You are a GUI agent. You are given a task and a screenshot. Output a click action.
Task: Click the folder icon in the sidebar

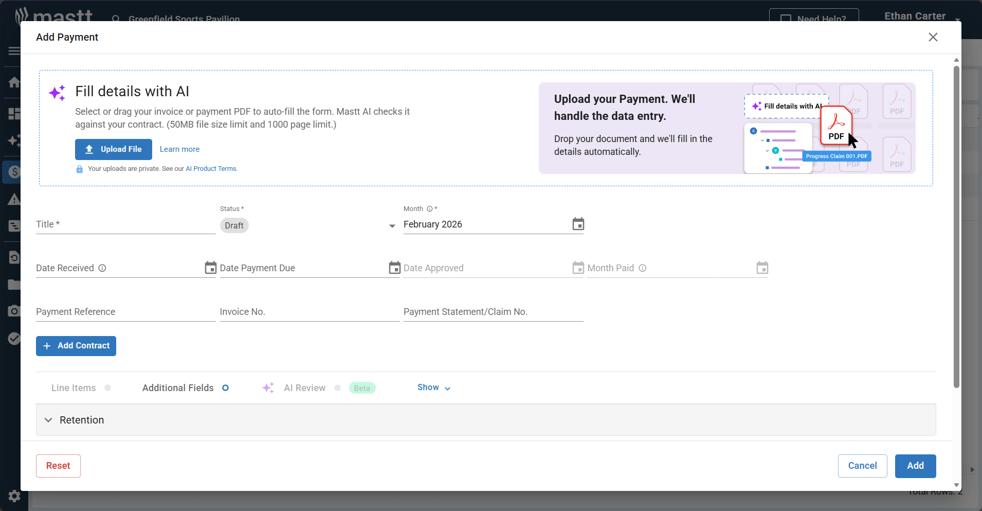[x=14, y=285]
